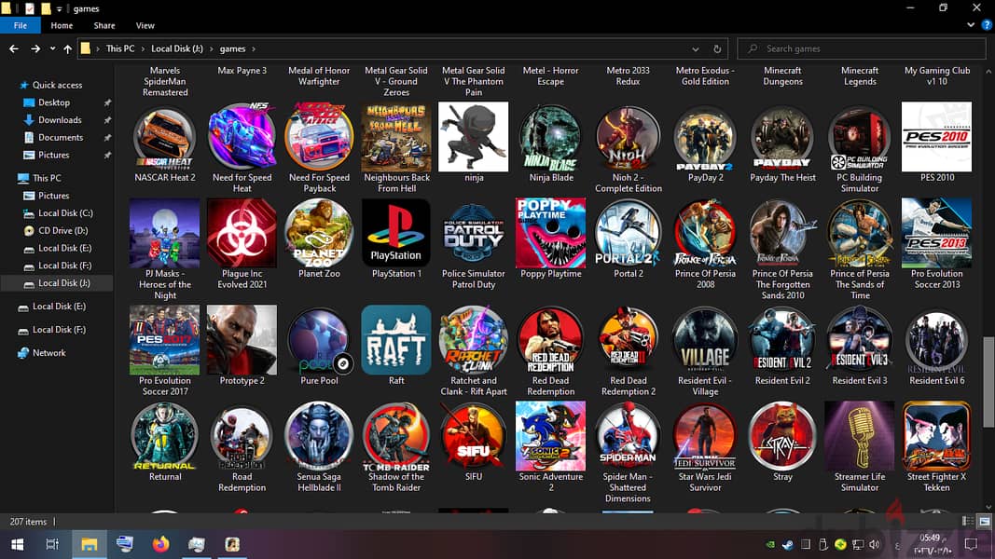Switch to details view layout button
This screenshot has width=995, height=559.
click(x=968, y=521)
